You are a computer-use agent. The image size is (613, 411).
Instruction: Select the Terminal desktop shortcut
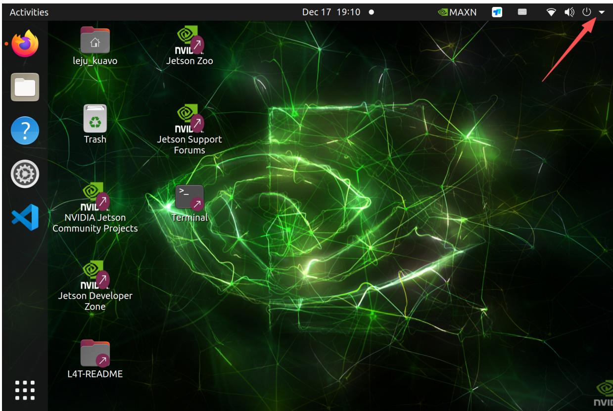(189, 197)
